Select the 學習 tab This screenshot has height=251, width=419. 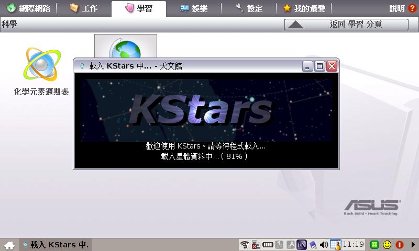[139, 8]
